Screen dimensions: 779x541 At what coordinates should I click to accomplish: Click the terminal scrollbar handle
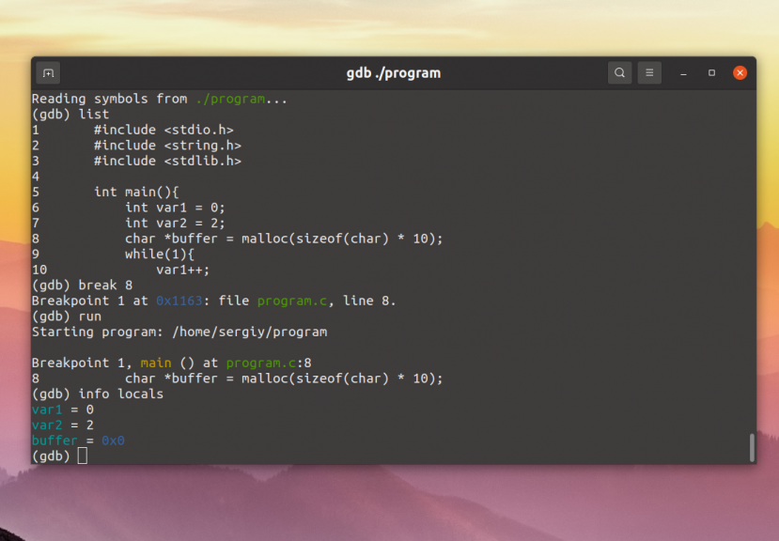(752, 448)
